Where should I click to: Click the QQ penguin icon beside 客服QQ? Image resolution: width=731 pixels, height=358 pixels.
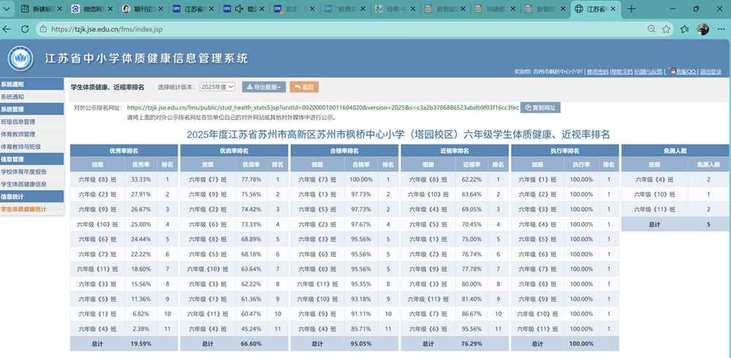(x=672, y=70)
